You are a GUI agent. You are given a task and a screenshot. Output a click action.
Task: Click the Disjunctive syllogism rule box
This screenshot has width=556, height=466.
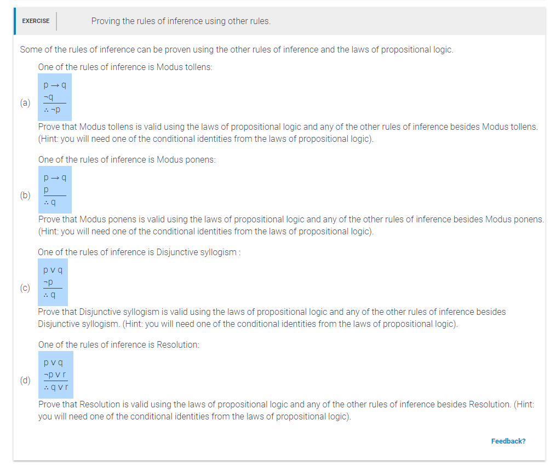point(53,282)
